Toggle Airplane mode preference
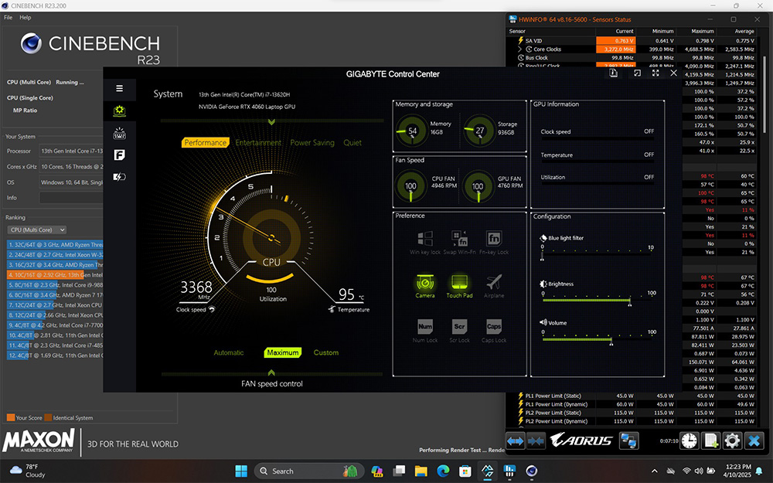This screenshot has width=773, height=483. click(494, 287)
